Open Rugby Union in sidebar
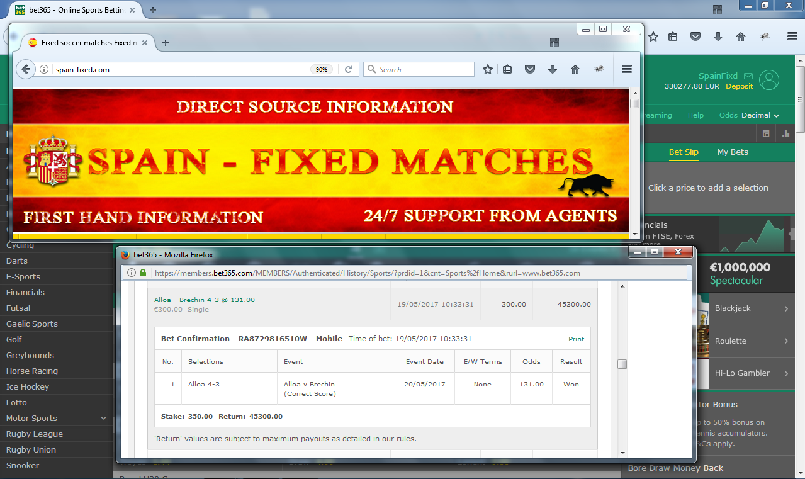This screenshot has width=805, height=479. pos(31,449)
